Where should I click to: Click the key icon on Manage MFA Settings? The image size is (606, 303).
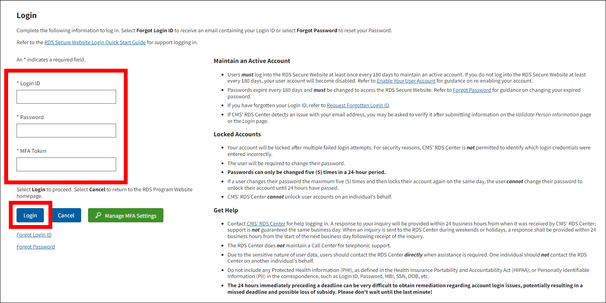tap(98, 215)
